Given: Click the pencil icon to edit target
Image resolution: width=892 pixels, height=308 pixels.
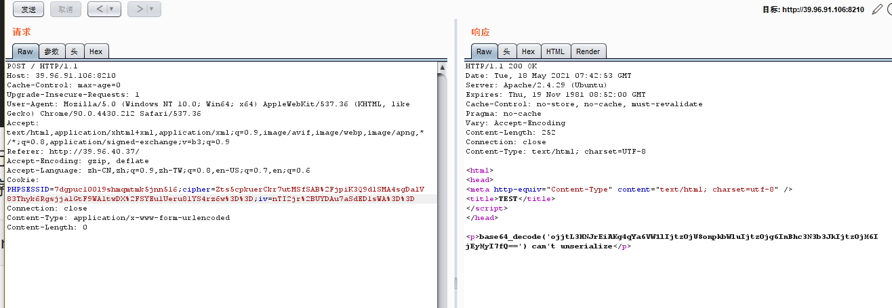Looking at the screenshot, I should (877, 9).
